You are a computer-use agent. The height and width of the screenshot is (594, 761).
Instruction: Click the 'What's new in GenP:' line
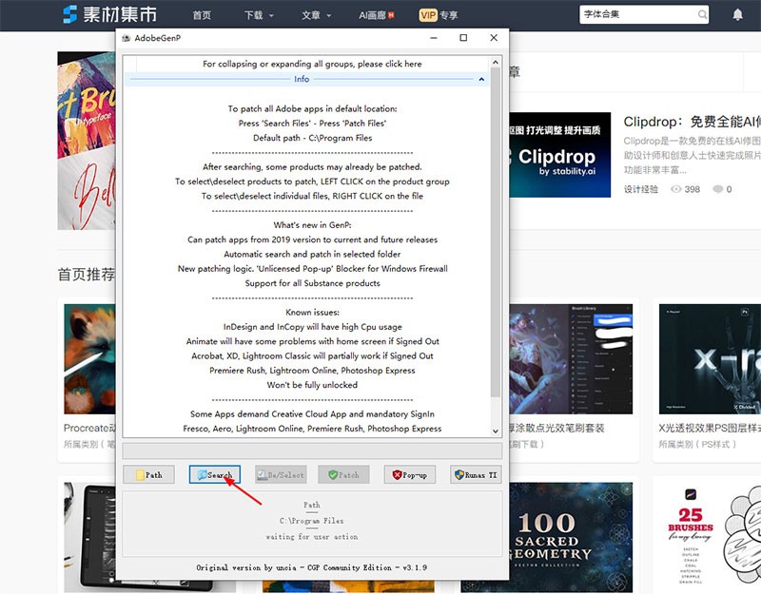(313, 225)
